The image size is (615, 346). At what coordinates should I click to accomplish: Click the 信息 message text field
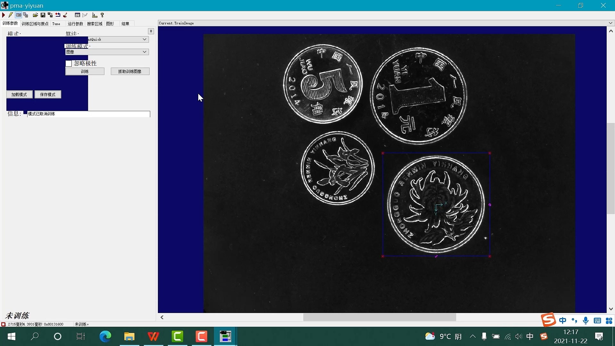coord(89,114)
